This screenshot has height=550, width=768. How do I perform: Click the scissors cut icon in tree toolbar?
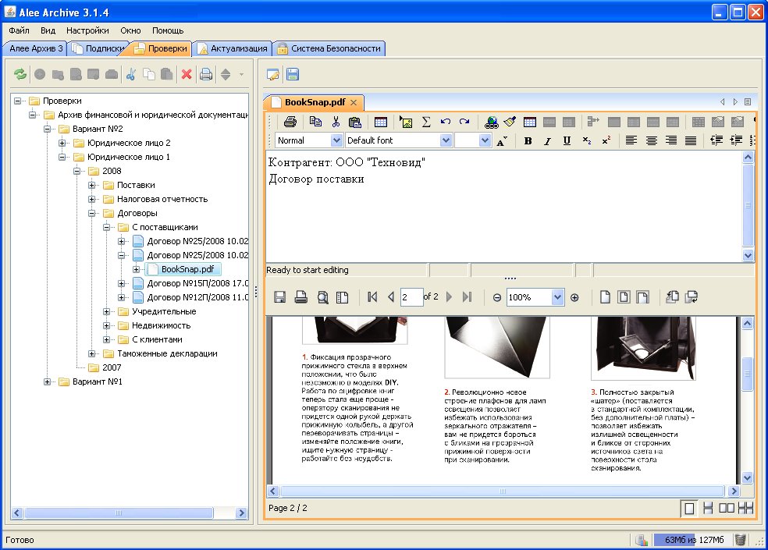[x=131, y=75]
